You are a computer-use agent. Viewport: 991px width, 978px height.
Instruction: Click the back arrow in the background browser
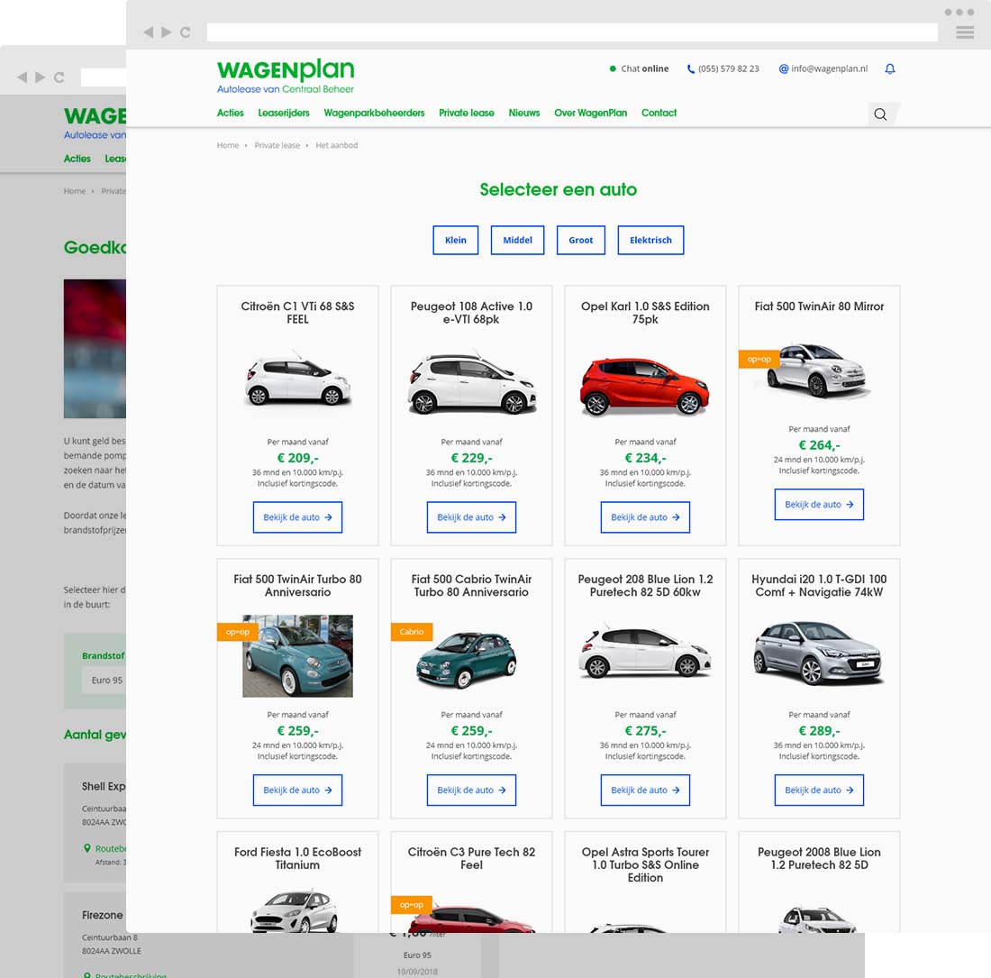pyautogui.click(x=23, y=78)
